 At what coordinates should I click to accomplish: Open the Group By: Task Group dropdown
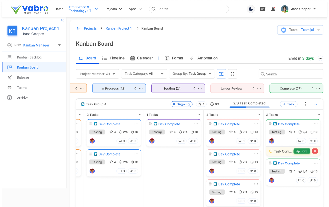tap(192, 74)
